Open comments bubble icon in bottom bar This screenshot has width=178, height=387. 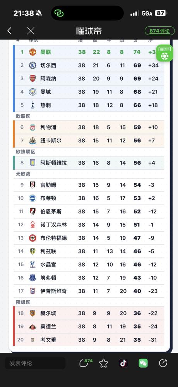click(x=86, y=363)
